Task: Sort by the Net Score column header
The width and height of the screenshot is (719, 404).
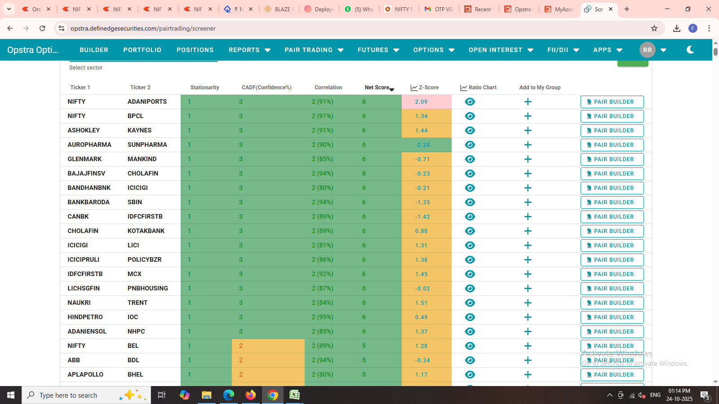Action: click(377, 88)
